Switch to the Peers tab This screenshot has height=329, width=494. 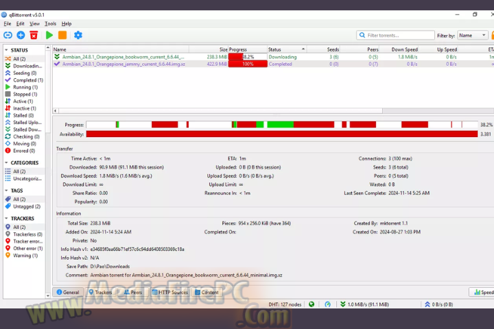[x=132, y=292]
